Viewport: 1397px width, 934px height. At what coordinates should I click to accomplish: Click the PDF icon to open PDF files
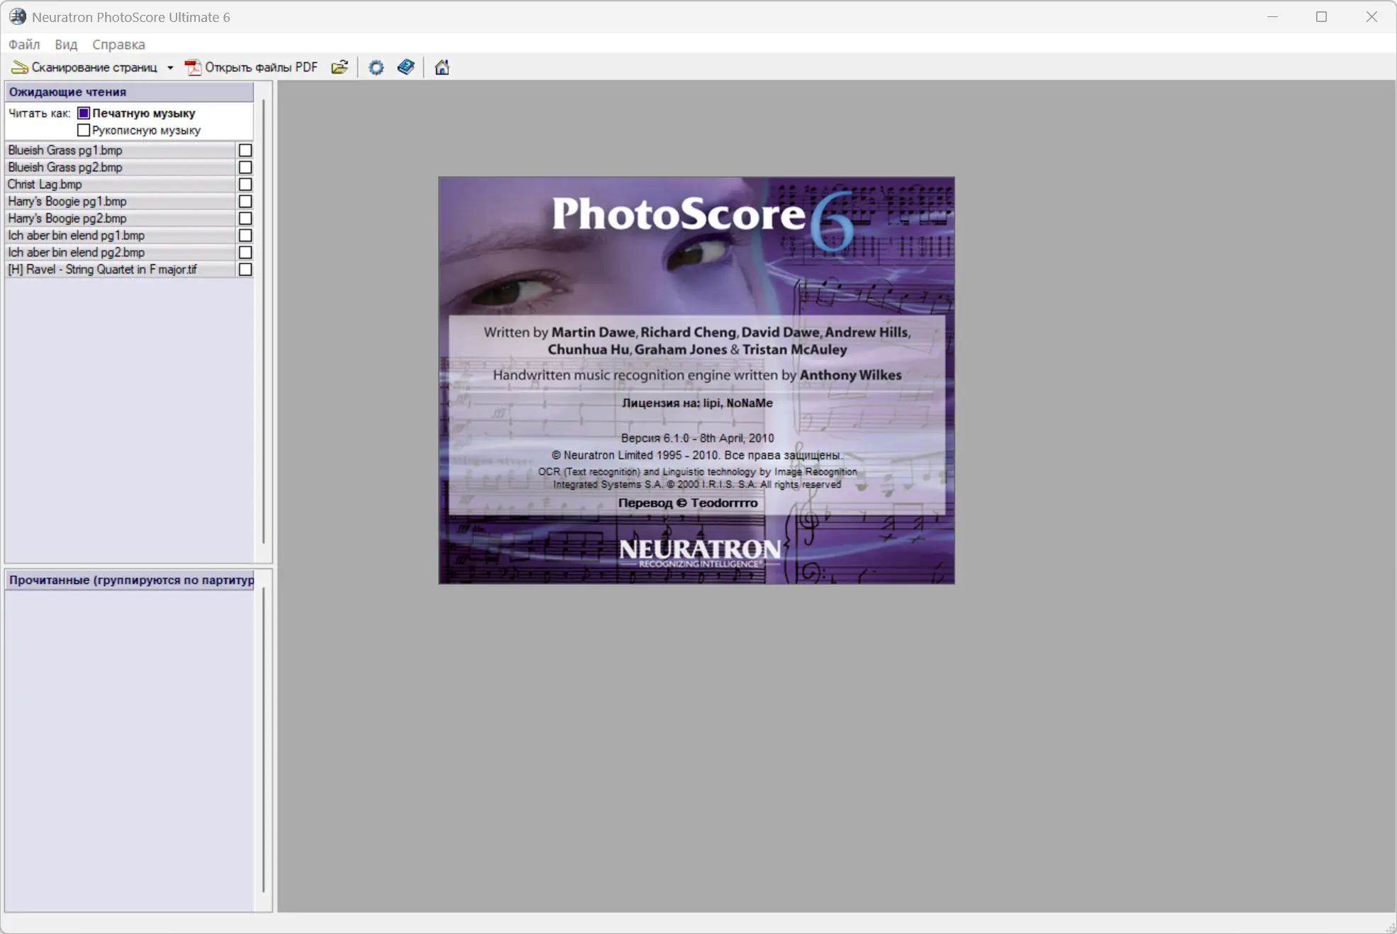(x=192, y=67)
